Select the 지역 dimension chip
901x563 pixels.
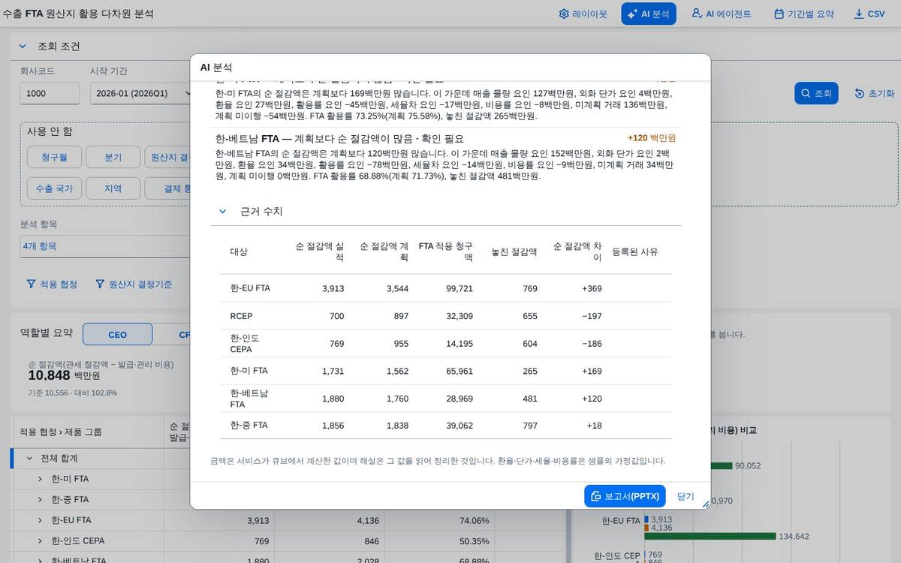pos(113,188)
